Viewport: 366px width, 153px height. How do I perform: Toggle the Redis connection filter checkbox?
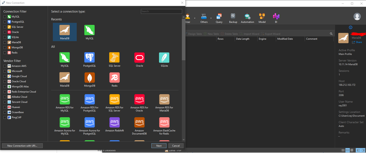click(x=5, y=53)
